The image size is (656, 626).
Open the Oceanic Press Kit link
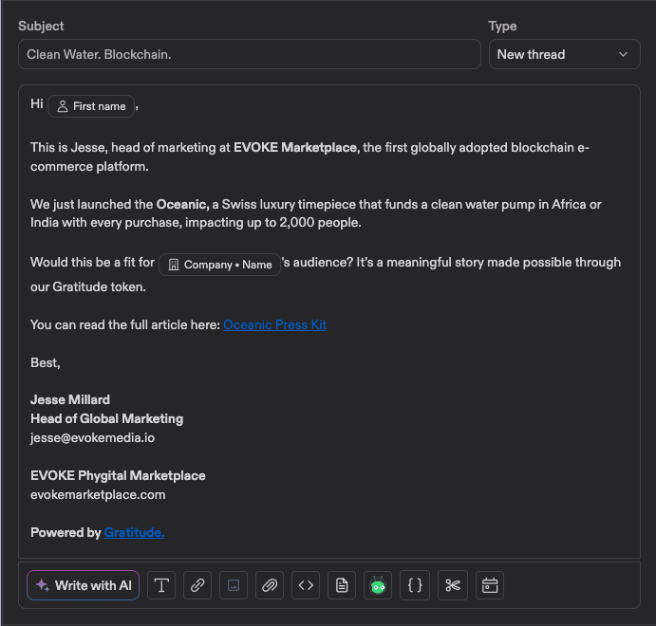tap(275, 324)
